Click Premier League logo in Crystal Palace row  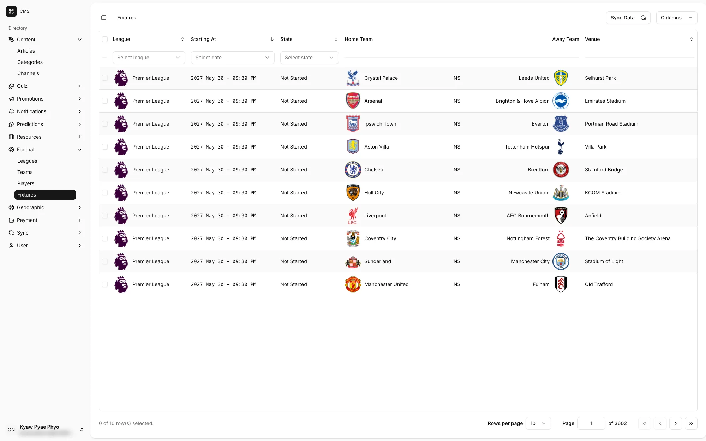(121, 78)
